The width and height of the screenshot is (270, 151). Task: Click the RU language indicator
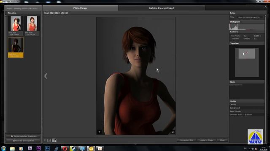[x=245, y=148]
